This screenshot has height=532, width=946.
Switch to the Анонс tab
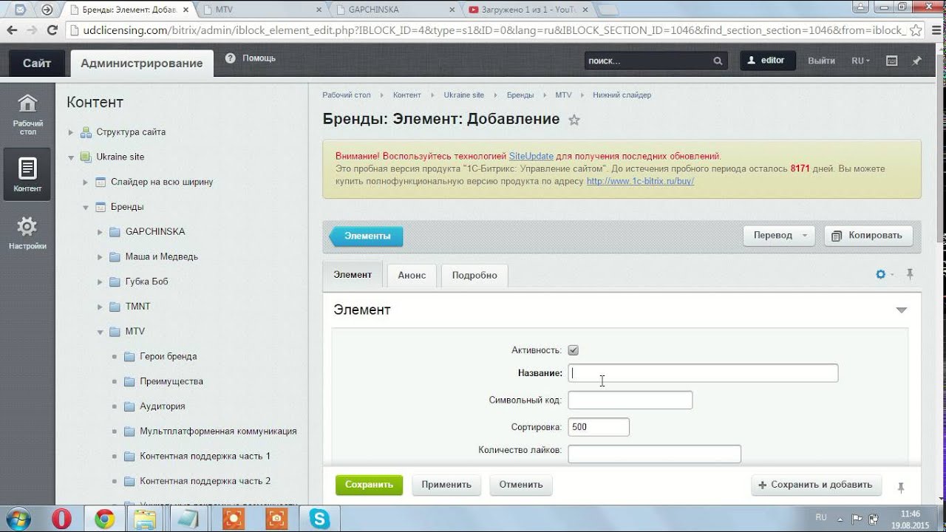[x=412, y=275]
